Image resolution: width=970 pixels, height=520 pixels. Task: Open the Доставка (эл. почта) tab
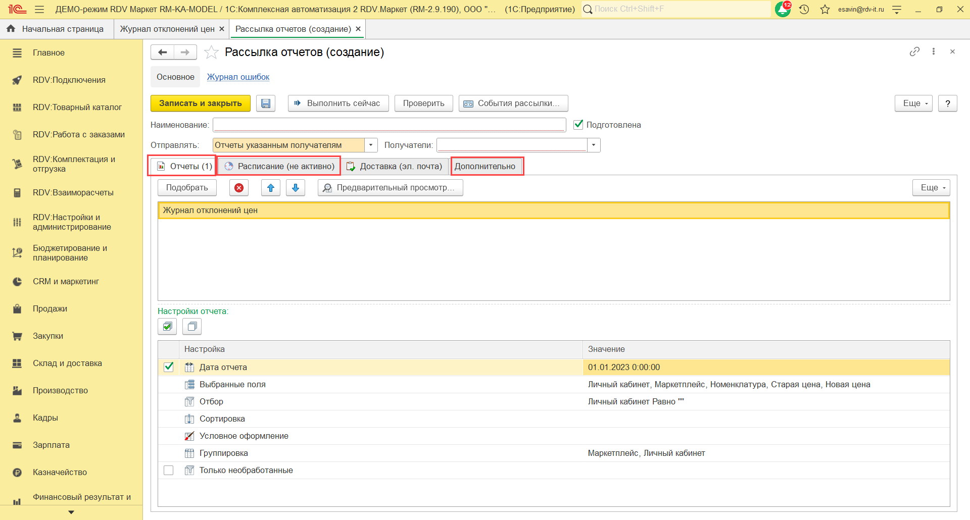(x=395, y=166)
